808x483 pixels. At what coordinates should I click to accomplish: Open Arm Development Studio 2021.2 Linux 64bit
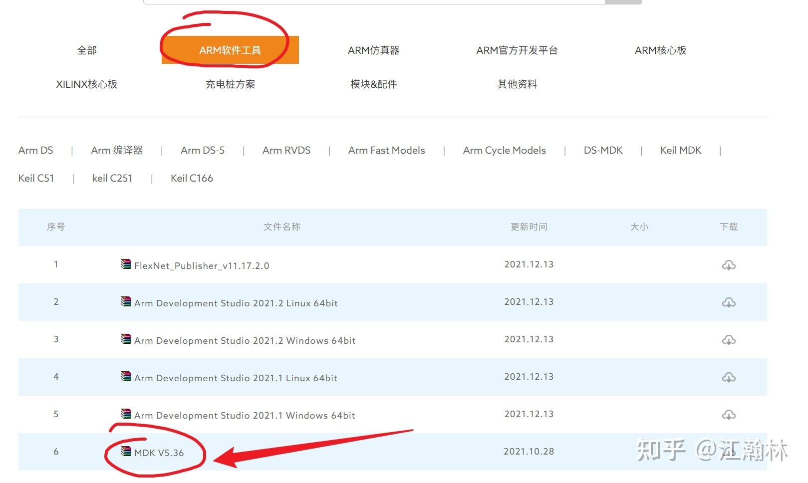tap(236, 303)
